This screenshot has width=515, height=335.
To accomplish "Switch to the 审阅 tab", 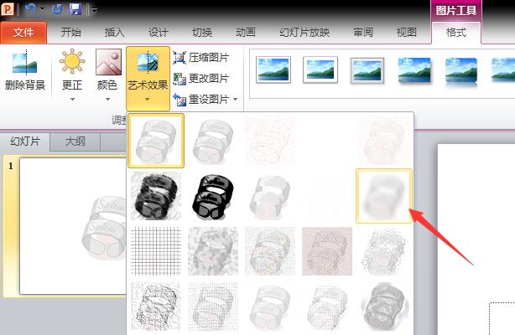I will point(363,33).
